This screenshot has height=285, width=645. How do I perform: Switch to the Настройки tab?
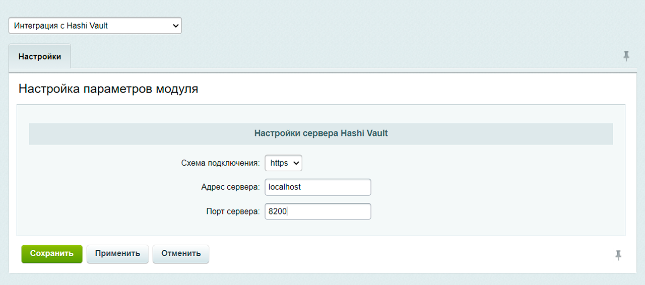click(40, 56)
